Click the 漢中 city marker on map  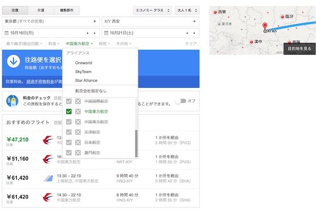(x=251, y=42)
